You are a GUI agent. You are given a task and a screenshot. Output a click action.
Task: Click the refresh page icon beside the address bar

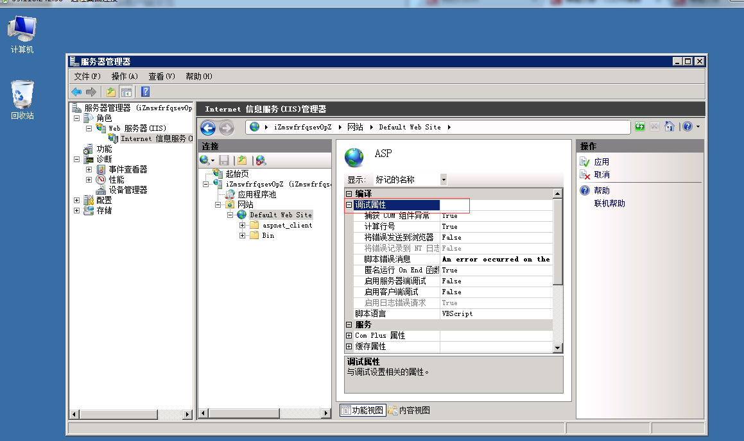click(x=640, y=126)
